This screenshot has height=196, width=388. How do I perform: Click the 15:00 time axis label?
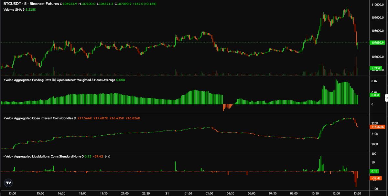40,193
